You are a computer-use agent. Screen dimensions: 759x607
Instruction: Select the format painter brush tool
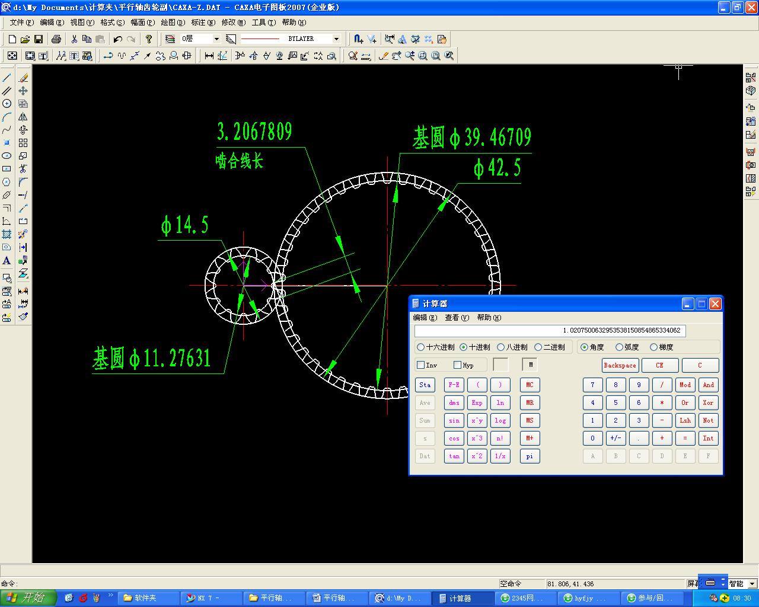point(23,317)
